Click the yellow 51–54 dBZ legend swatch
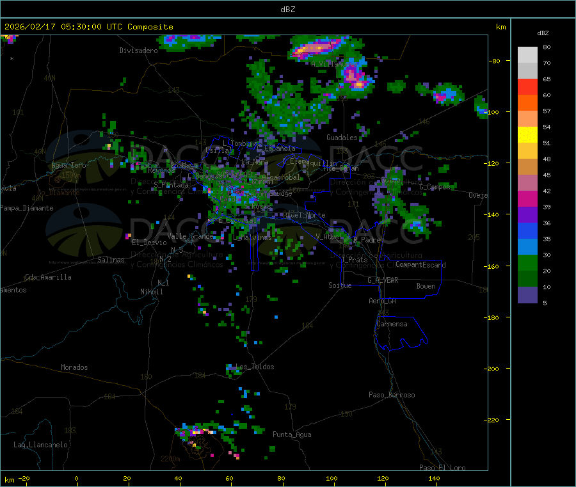The width and height of the screenshot is (576, 487). click(527, 135)
